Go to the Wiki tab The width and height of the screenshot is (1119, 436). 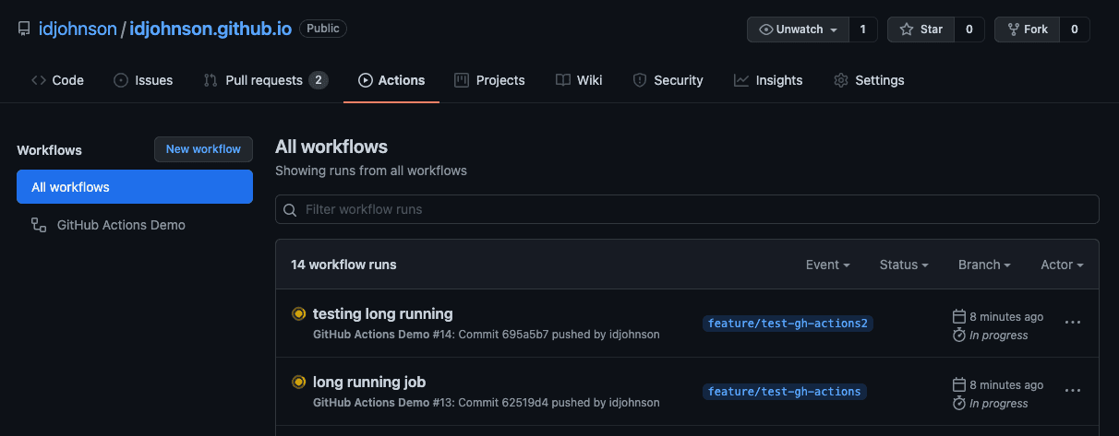[579, 80]
